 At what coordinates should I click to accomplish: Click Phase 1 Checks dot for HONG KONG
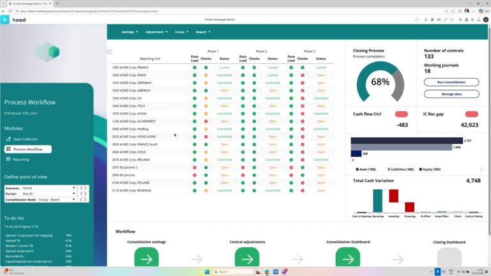tap(206, 137)
